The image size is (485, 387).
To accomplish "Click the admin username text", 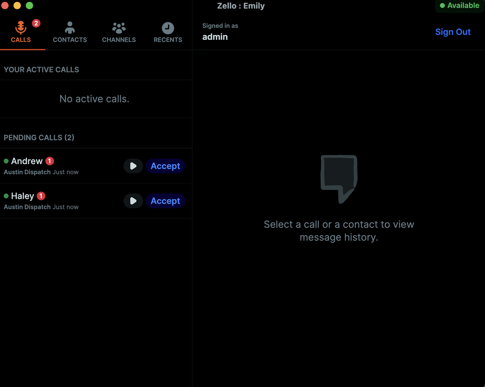I will [215, 37].
